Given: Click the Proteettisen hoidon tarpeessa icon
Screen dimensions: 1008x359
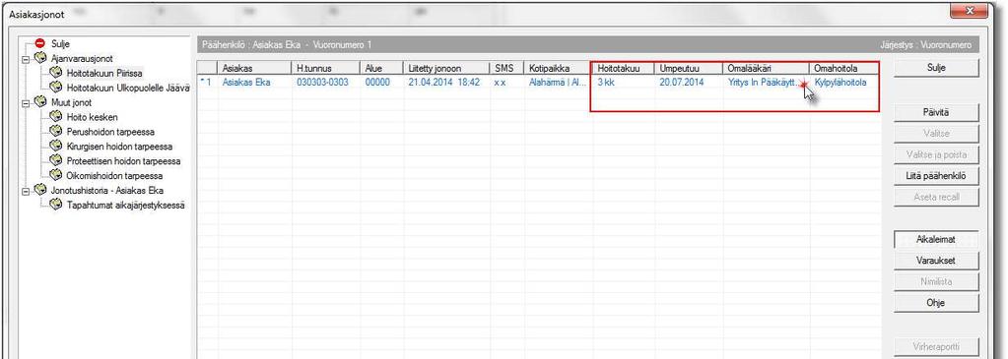Looking at the screenshot, I should (56, 160).
